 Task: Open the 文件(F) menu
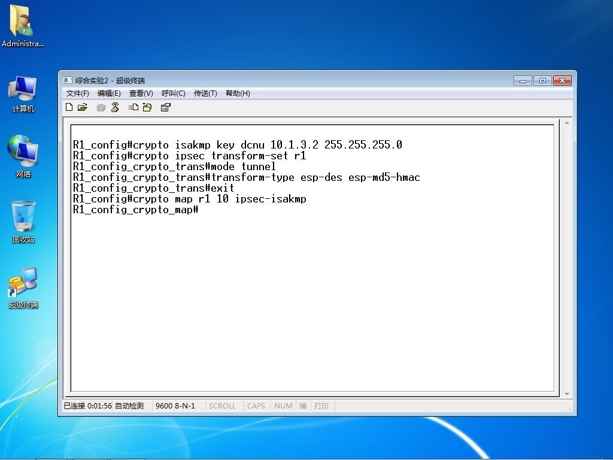coord(78,93)
